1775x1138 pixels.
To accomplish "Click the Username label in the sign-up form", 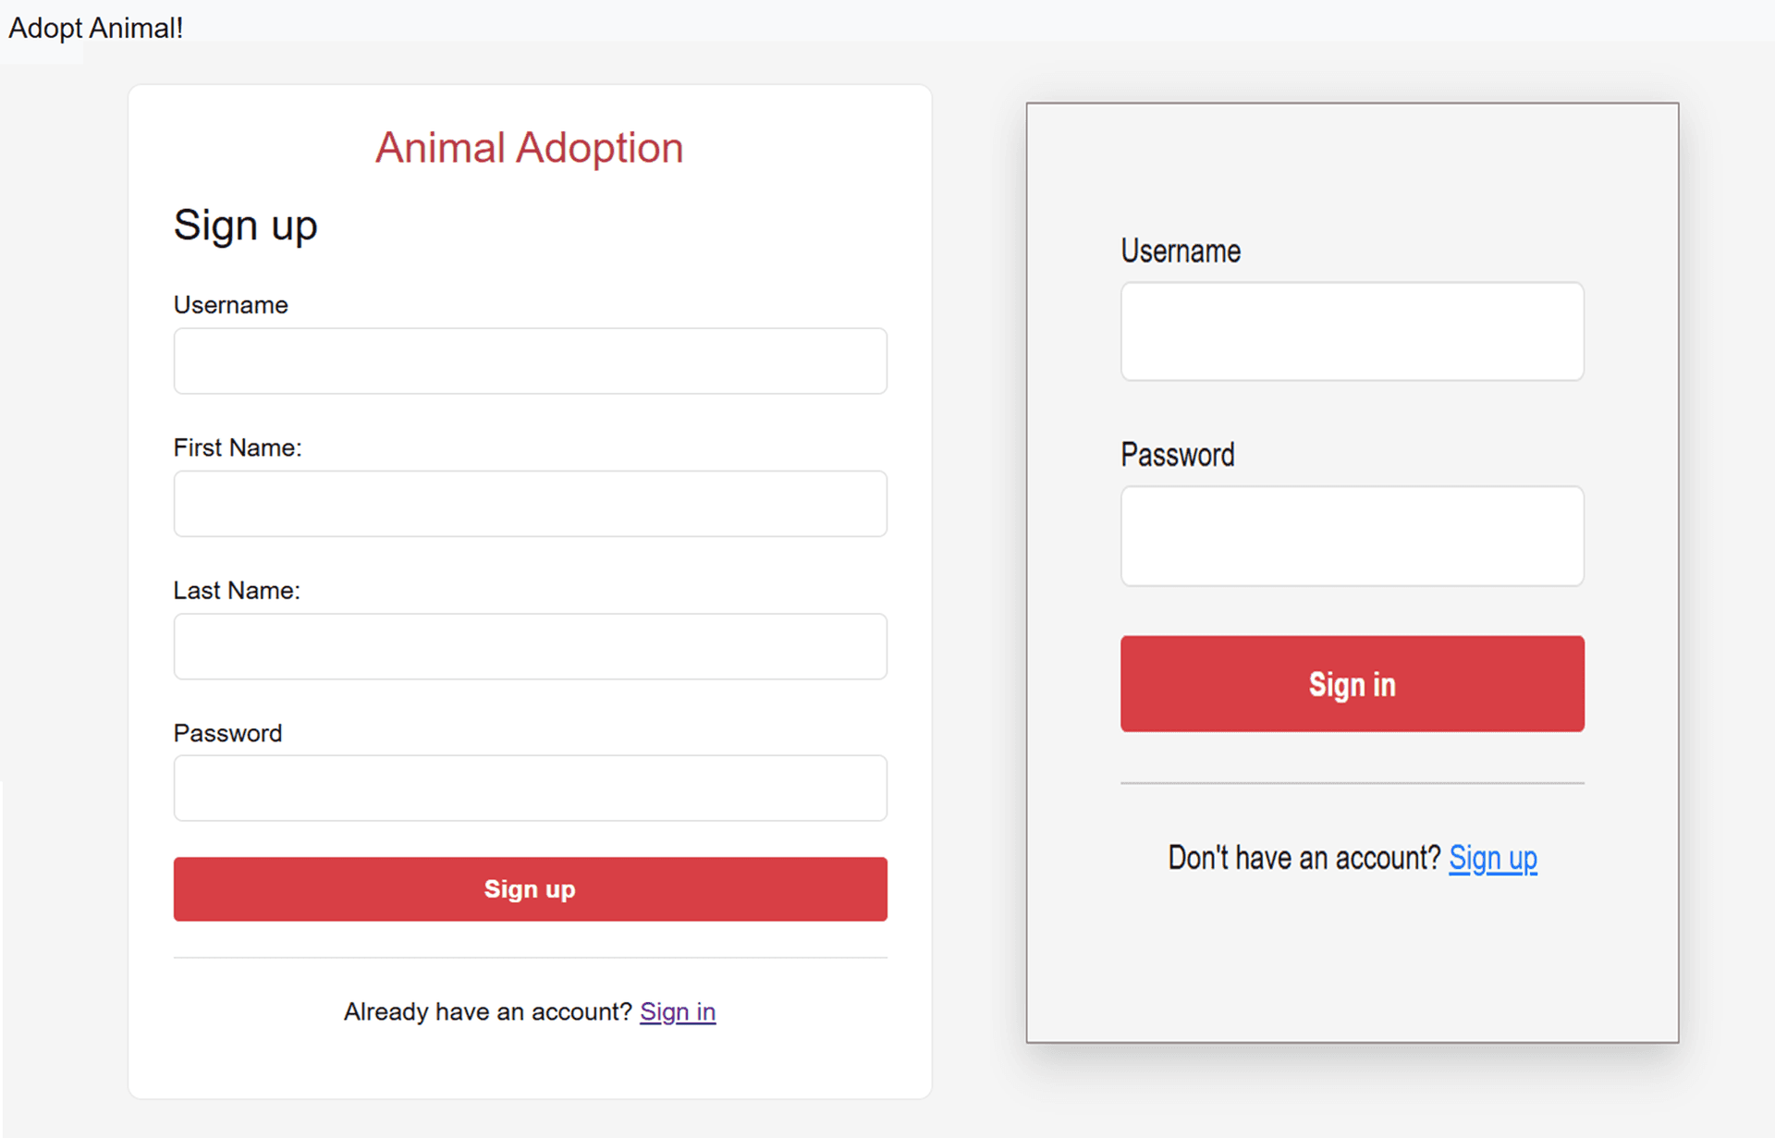I will [x=231, y=305].
